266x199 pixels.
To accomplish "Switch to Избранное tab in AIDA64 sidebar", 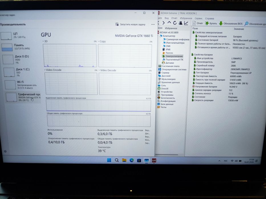I will tap(171, 28).
